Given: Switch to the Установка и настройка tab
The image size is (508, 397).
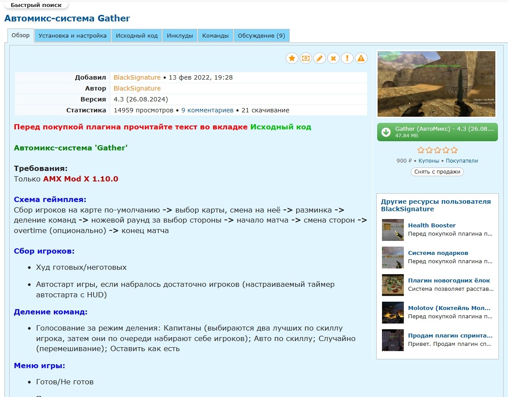Looking at the screenshot, I should 73,36.
